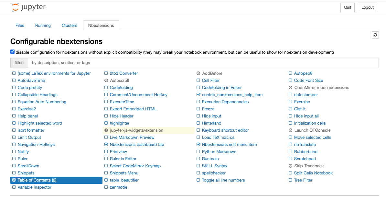386x200 pixels.
Task: Open the Running tab
Action: pos(43,25)
